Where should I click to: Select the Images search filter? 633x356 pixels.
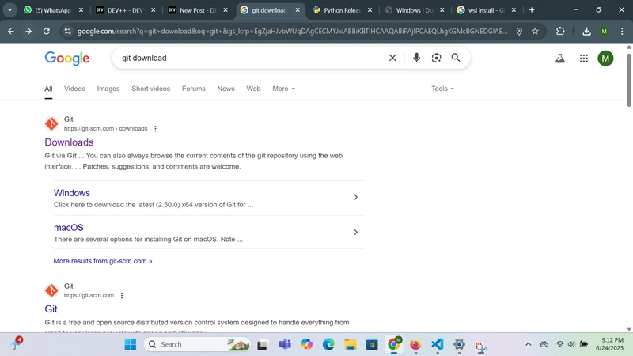[x=108, y=89]
